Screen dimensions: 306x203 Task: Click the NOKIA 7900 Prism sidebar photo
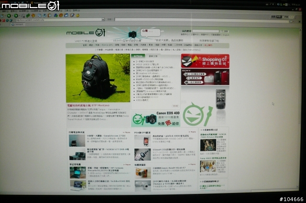tap(208, 145)
